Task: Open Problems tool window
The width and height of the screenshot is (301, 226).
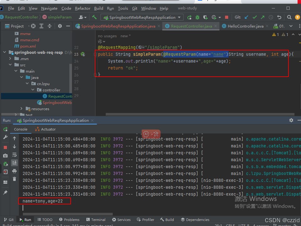Action: tap(69, 220)
